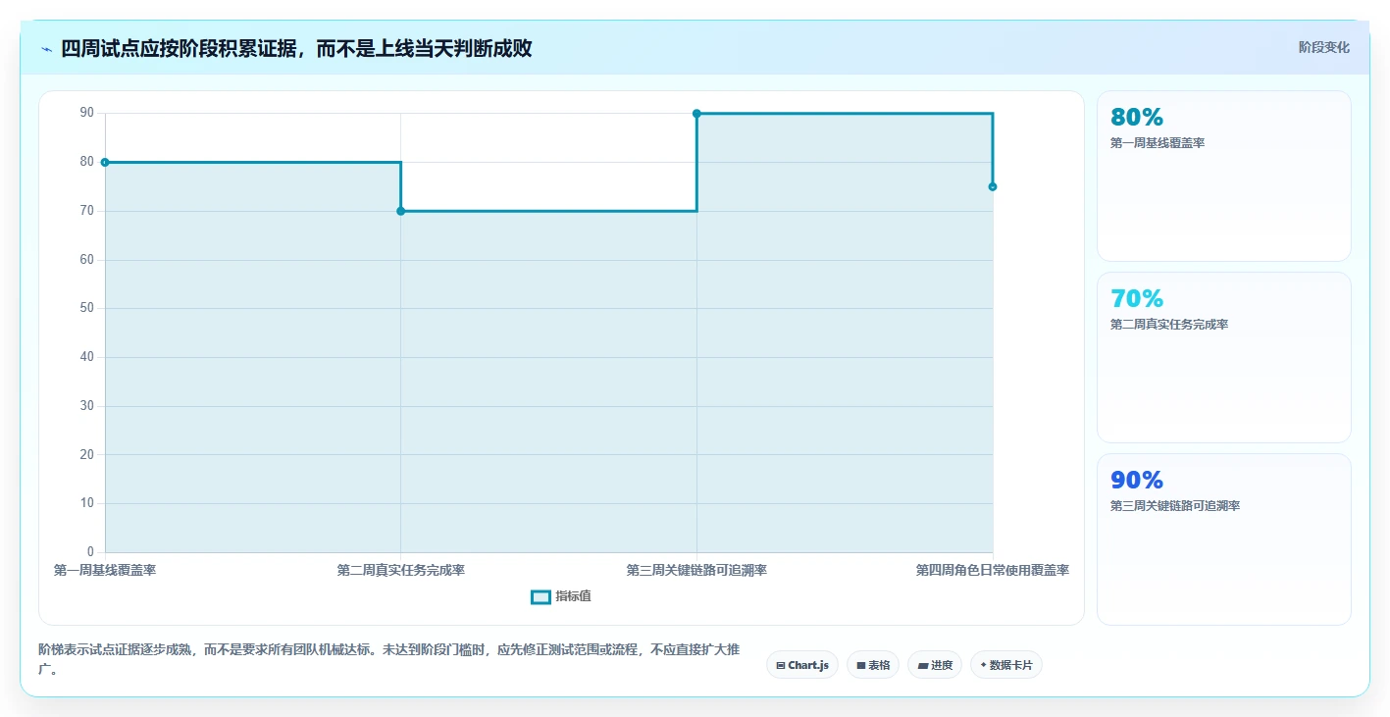Select the 表格 chip

coord(873,665)
